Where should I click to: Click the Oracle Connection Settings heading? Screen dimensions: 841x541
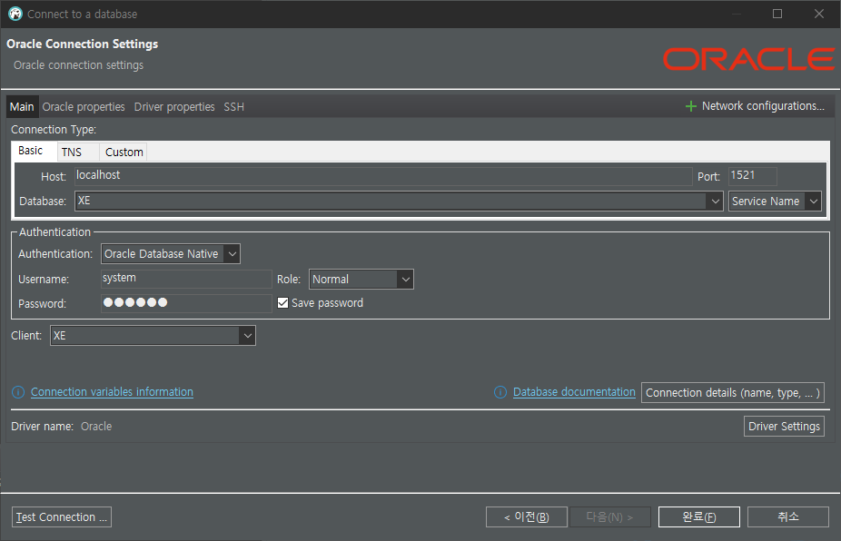point(82,44)
